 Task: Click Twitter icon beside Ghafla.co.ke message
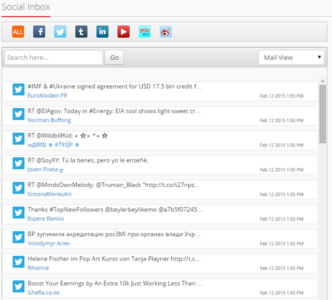[x=19, y=286]
